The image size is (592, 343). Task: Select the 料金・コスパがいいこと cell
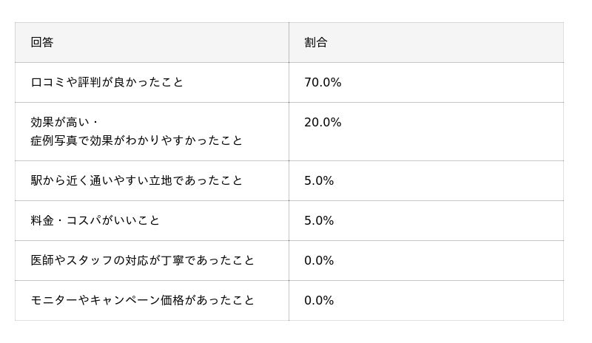click(95, 220)
